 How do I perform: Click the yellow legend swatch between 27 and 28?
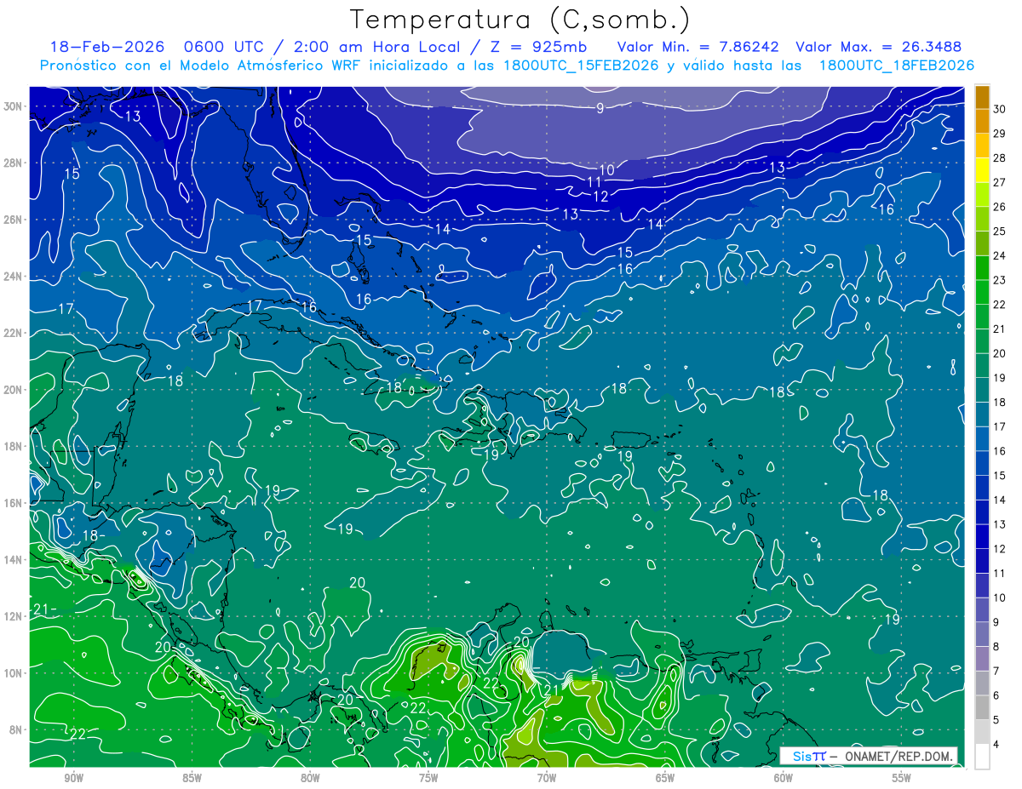982,170
